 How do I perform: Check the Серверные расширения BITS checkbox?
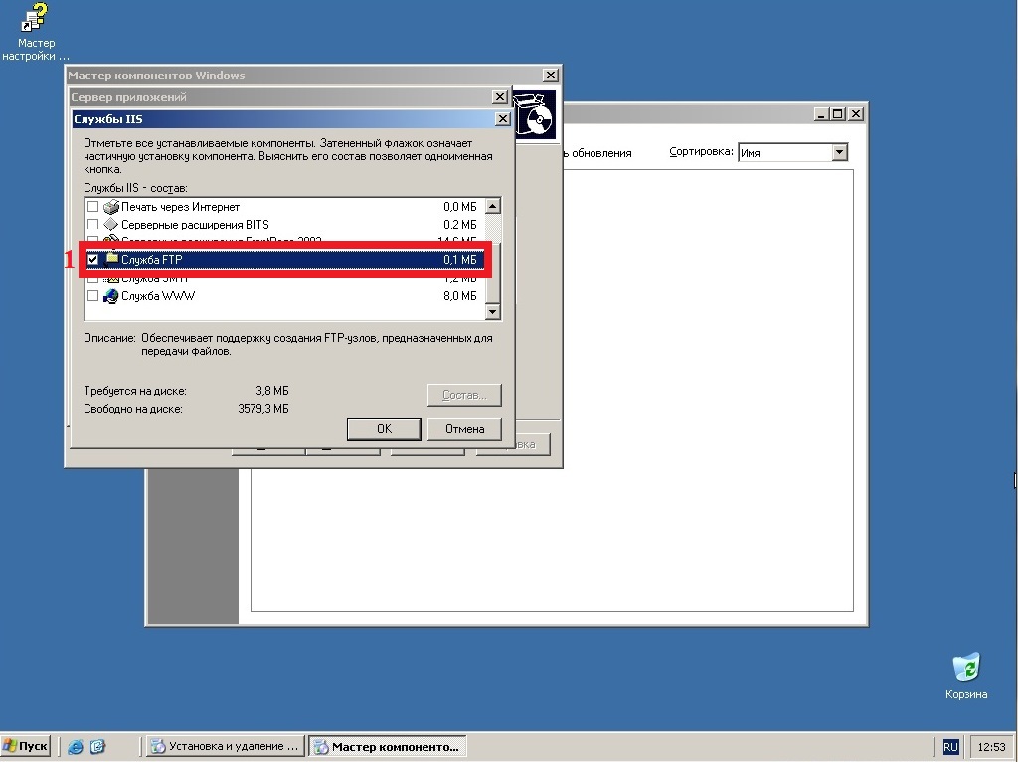92,224
